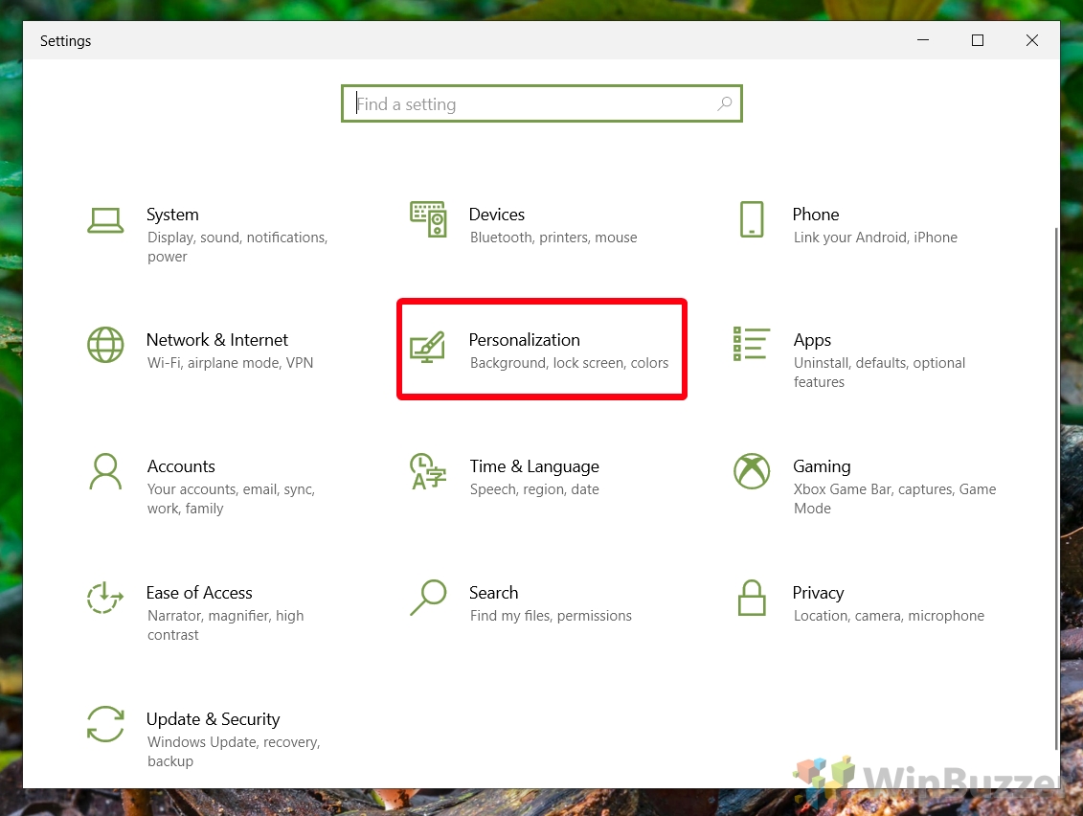Click 'Background, lock screen, colors' description
The height and width of the screenshot is (816, 1083).
(569, 363)
